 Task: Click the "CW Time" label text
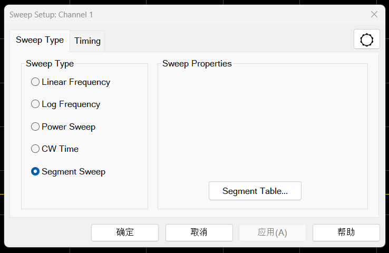(60, 149)
